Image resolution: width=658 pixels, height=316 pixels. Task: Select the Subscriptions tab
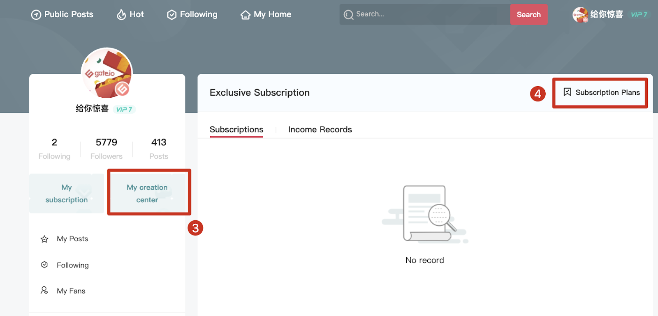pyautogui.click(x=236, y=130)
